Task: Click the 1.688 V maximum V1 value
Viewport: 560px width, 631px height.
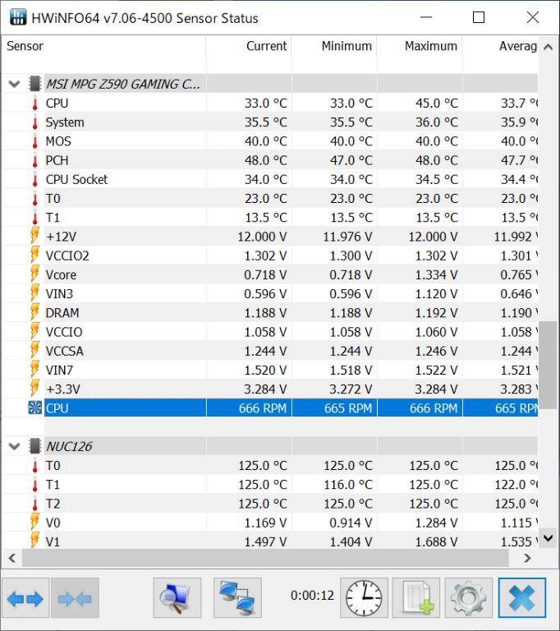Action: tap(436, 541)
